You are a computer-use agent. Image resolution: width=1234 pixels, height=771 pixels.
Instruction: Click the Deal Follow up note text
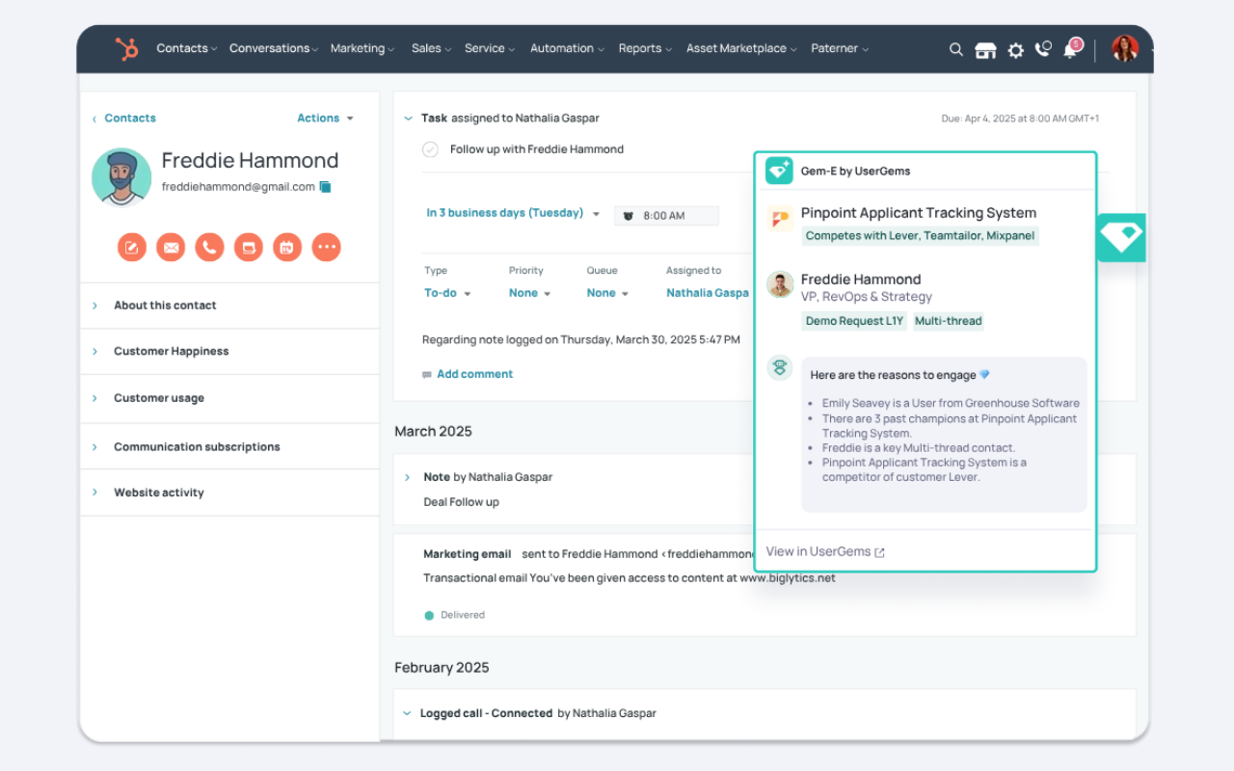click(x=461, y=502)
